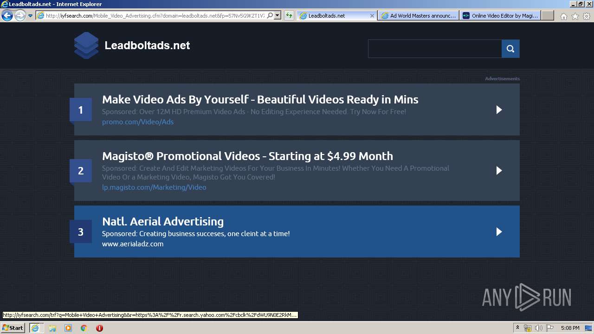Click arrow on Make Video Ads listing
The height and width of the screenshot is (334, 594).
[499, 110]
